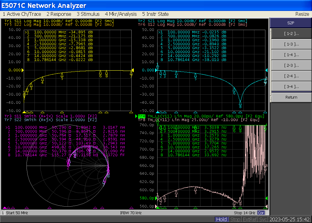Open the Active Ch/Trace menu
The image size is (312, 223).
22,14
